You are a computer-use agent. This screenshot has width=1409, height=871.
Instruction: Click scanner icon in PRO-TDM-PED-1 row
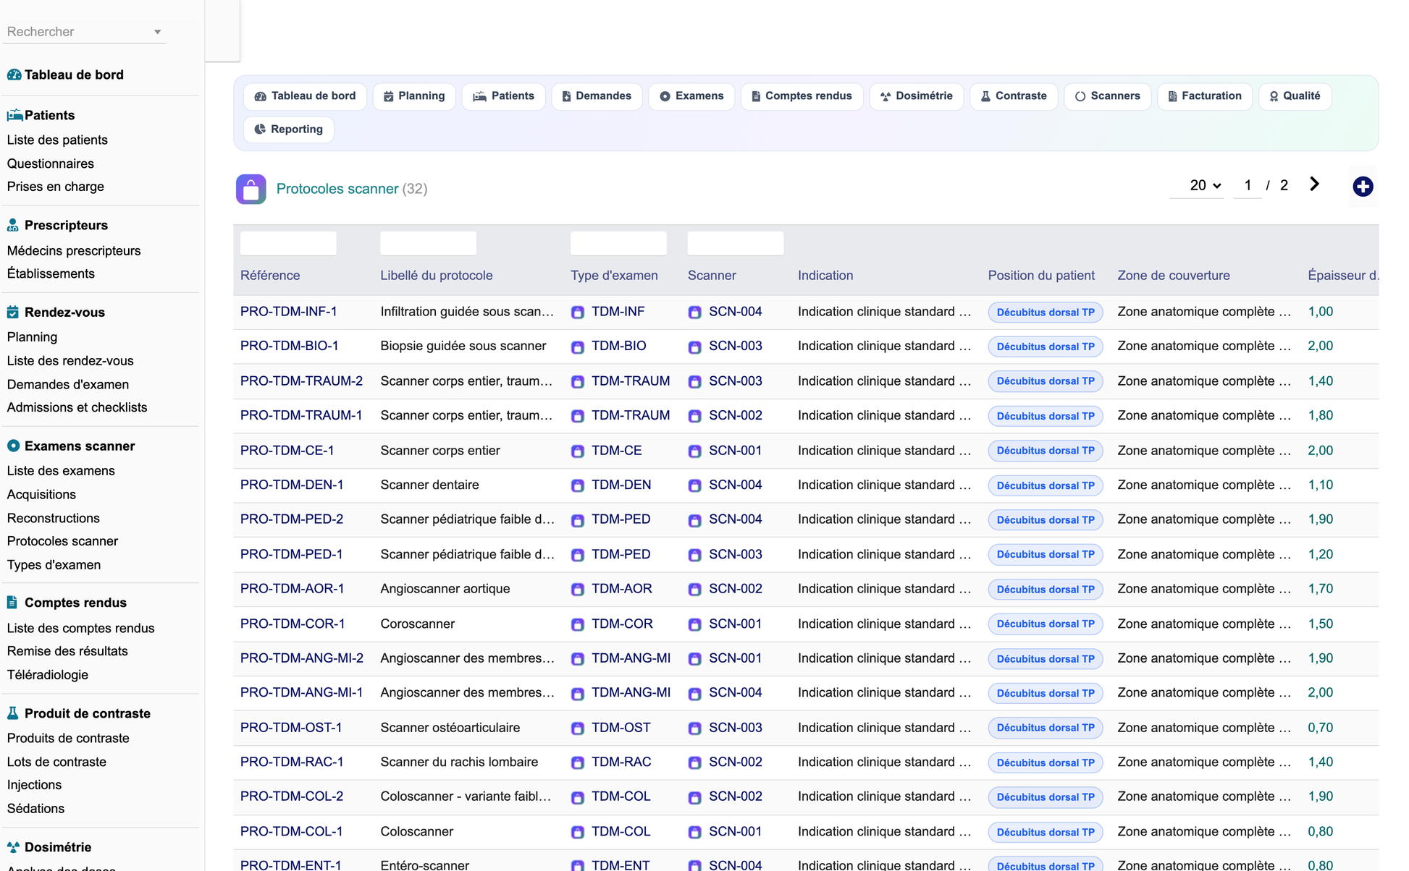coord(695,555)
